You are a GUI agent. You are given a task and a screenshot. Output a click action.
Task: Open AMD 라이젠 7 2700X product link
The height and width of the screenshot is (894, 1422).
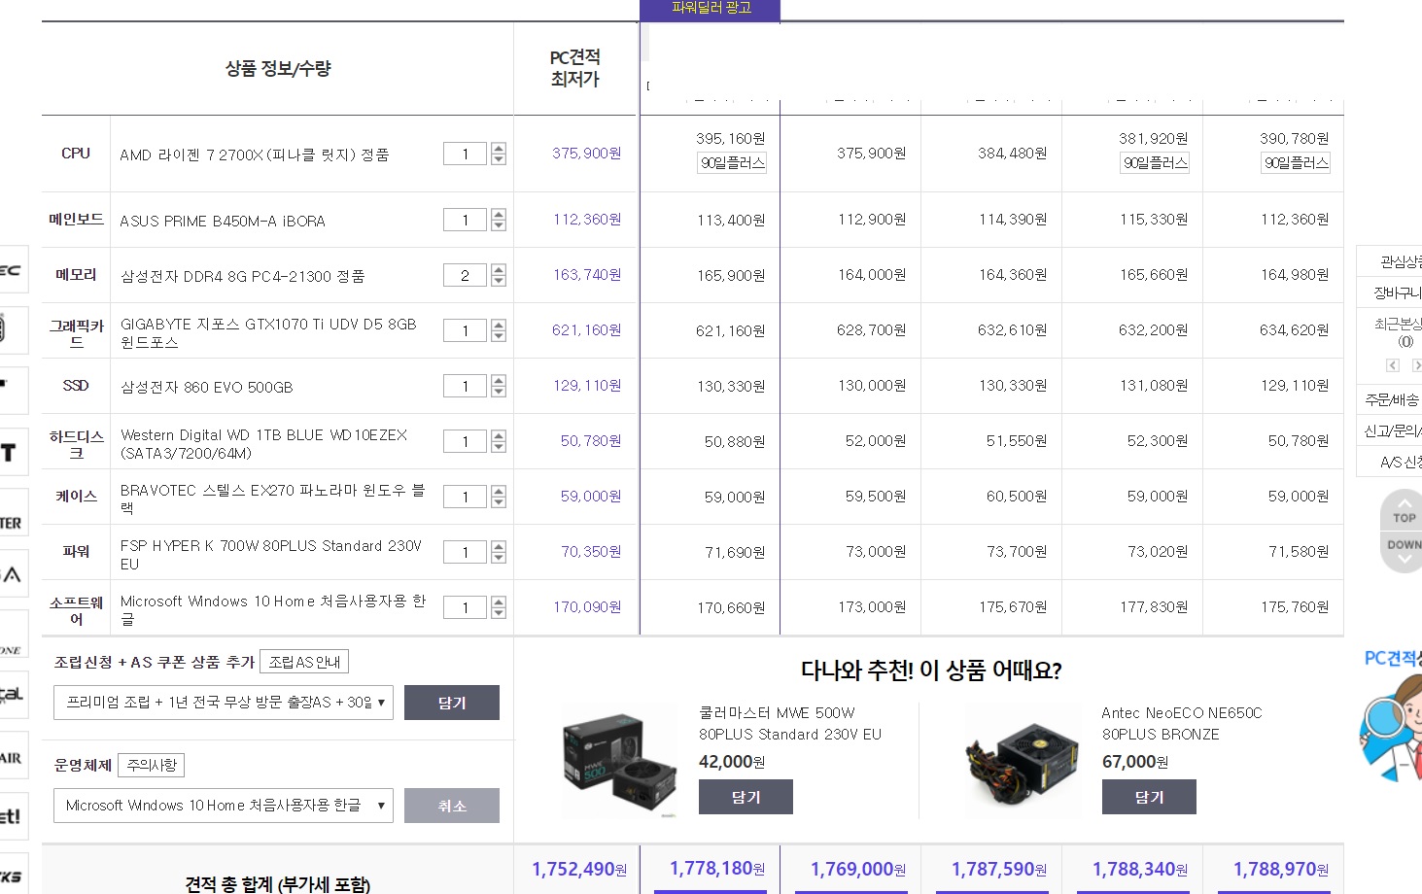coord(255,155)
